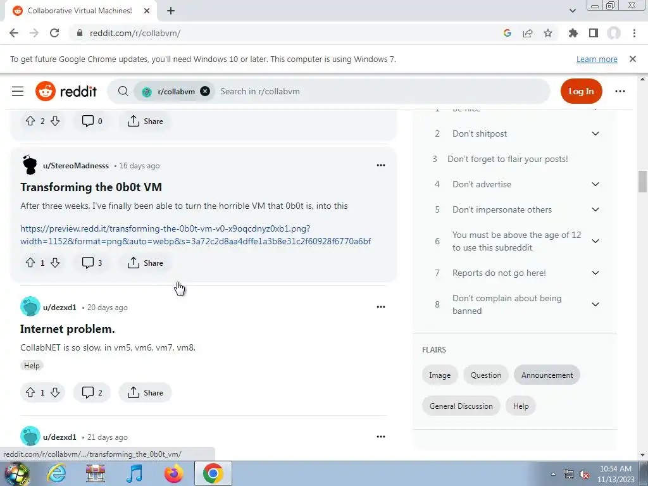Image resolution: width=648 pixels, height=486 pixels.
Task: Dismiss the Chrome update notification bar
Action: pyautogui.click(x=632, y=59)
